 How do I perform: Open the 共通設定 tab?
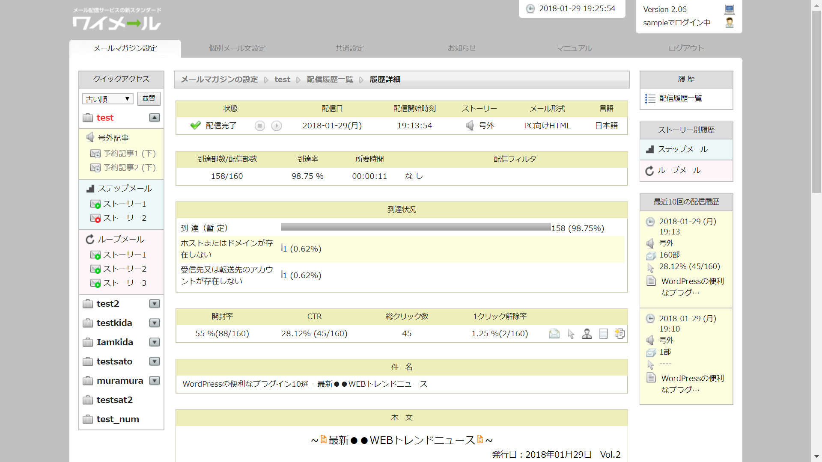(349, 48)
